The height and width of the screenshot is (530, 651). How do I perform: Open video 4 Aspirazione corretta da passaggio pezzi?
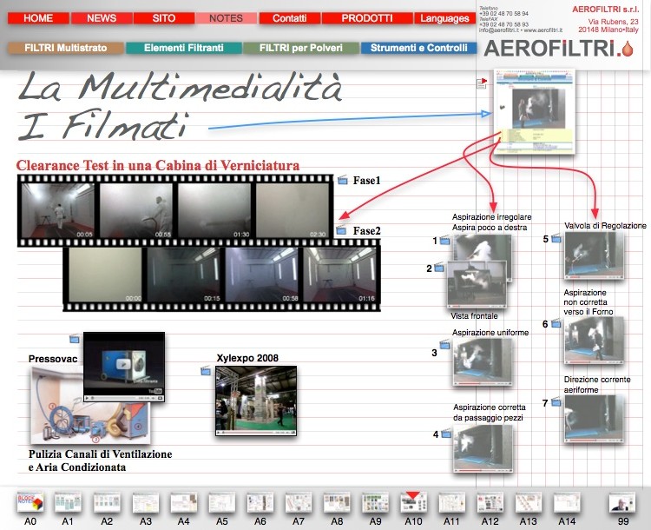tap(483, 448)
